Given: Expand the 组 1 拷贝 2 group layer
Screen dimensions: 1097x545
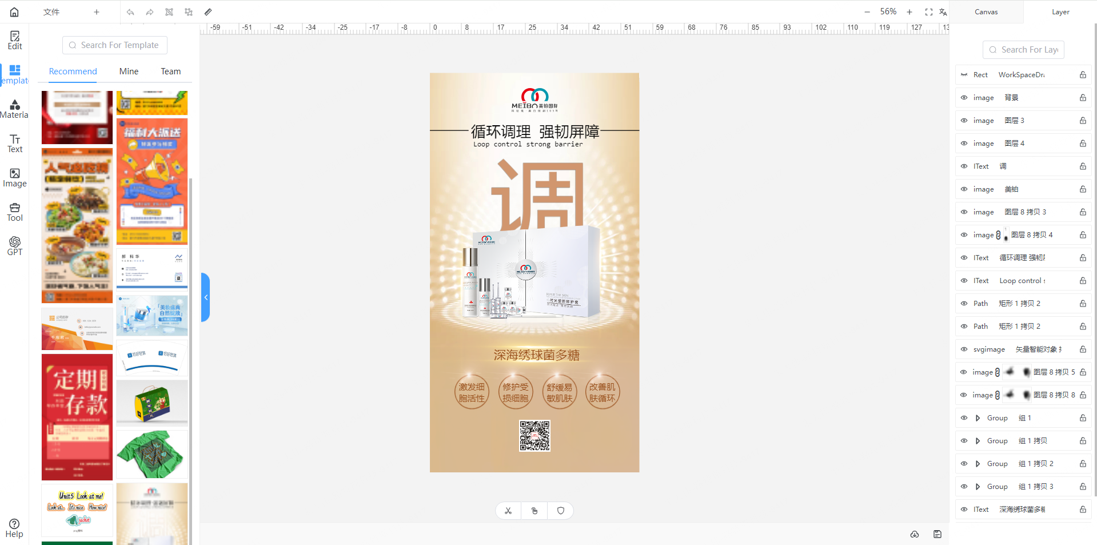Looking at the screenshot, I should pyautogui.click(x=978, y=464).
